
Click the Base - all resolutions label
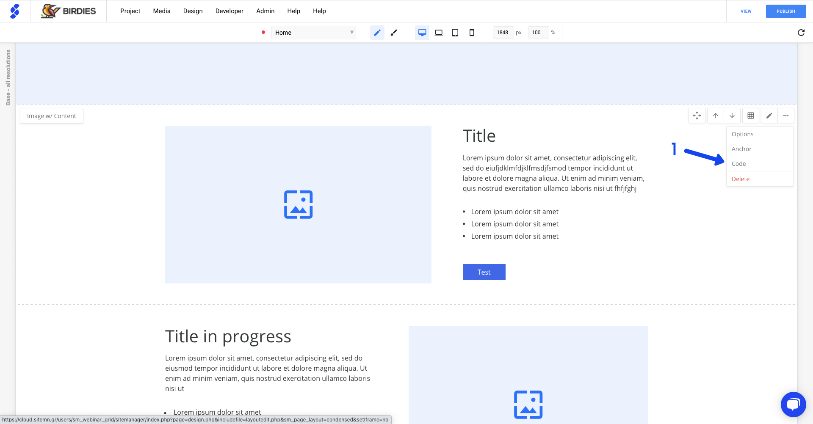[8, 77]
